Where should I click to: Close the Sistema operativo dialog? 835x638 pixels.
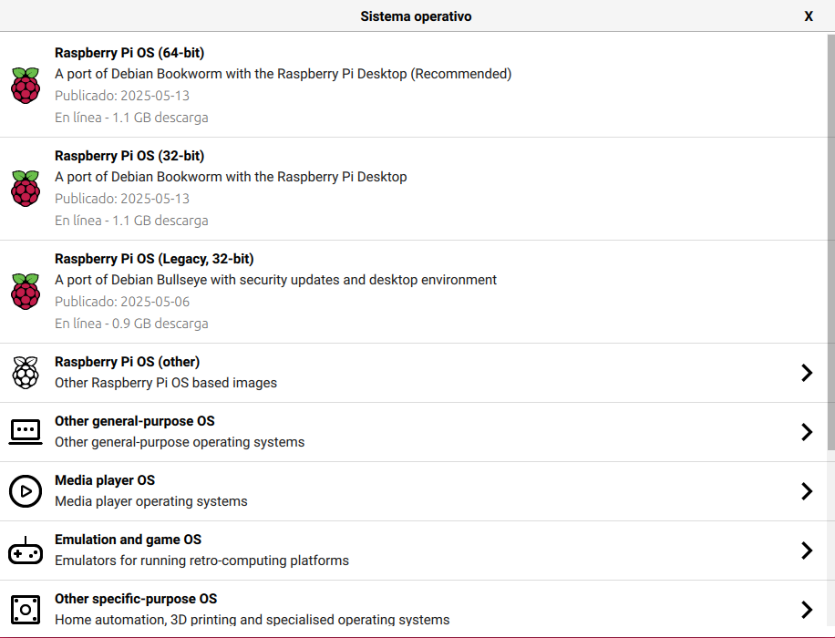point(809,16)
